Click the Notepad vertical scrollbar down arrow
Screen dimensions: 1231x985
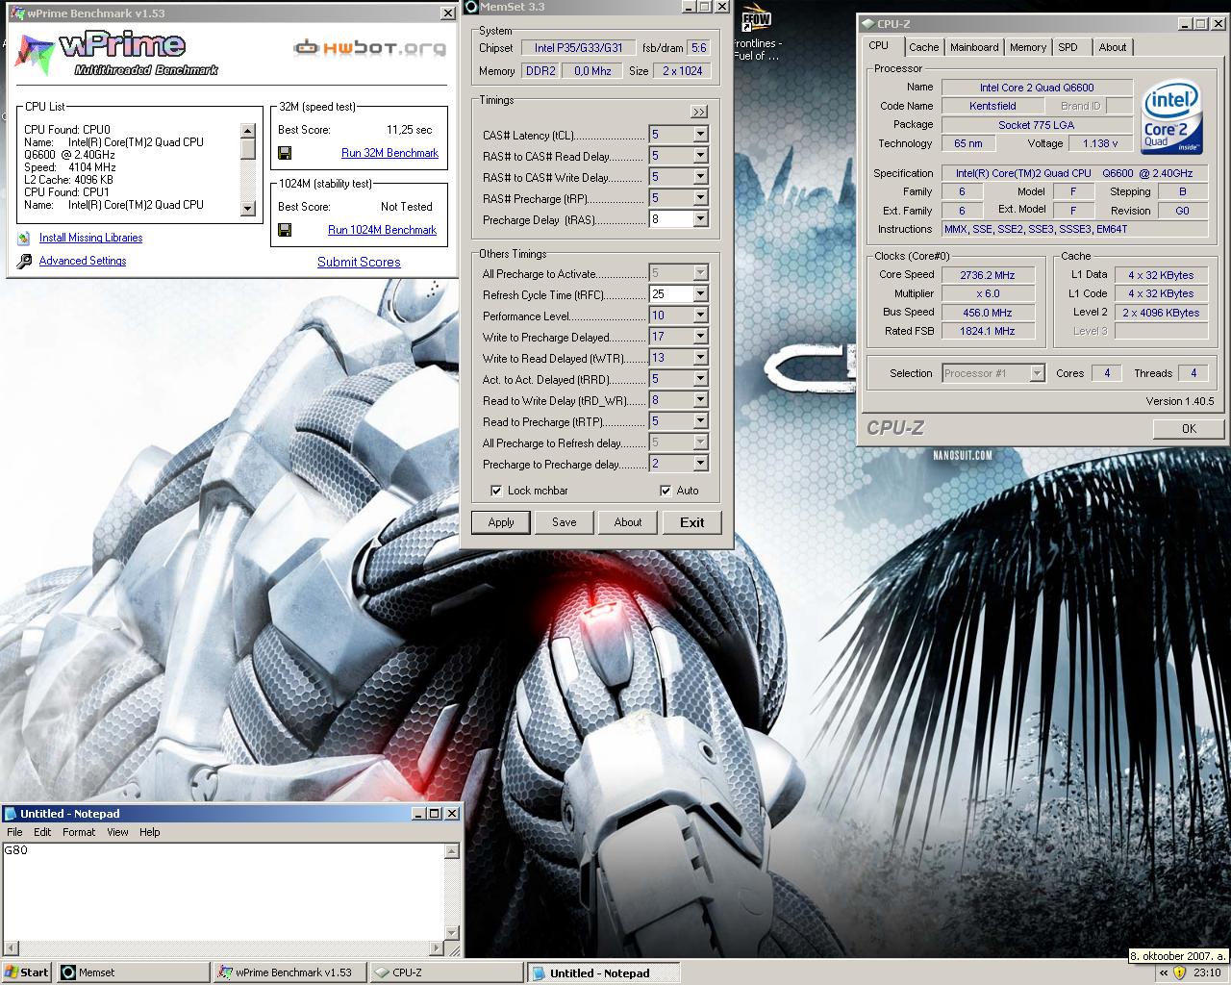452,932
